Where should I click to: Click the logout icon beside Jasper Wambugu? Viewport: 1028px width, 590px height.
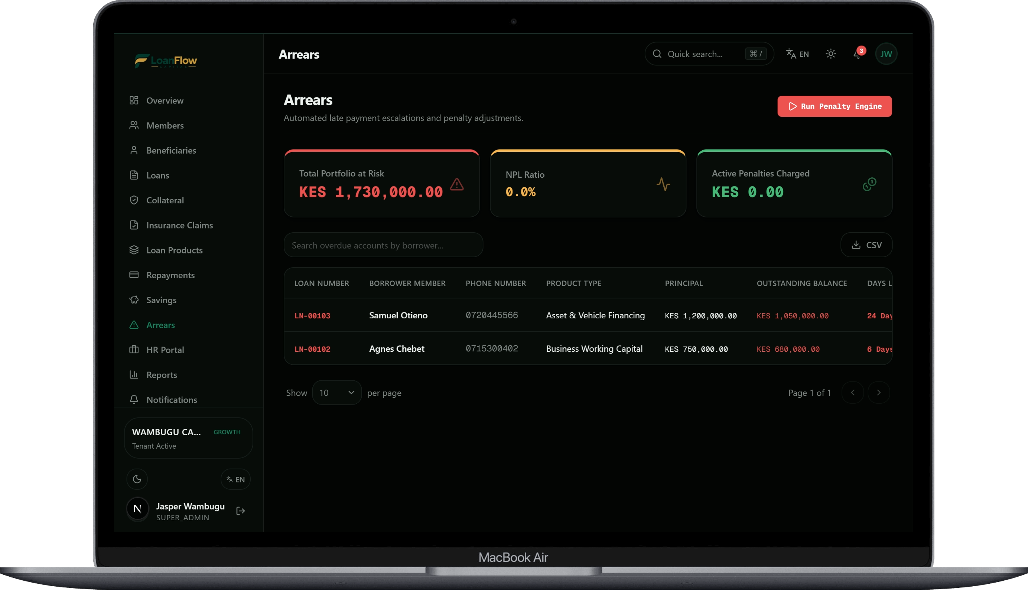(241, 511)
